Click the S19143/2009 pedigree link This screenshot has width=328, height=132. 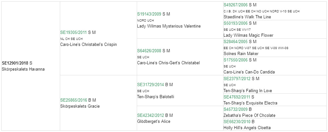[149, 14]
